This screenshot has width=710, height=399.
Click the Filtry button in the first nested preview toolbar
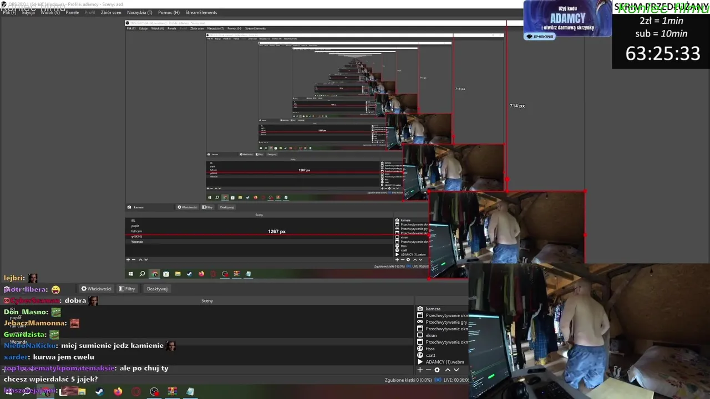pos(207,207)
